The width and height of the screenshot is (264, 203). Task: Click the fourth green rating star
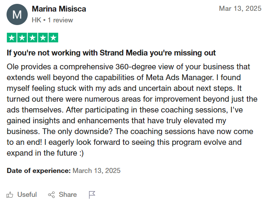click(x=43, y=38)
